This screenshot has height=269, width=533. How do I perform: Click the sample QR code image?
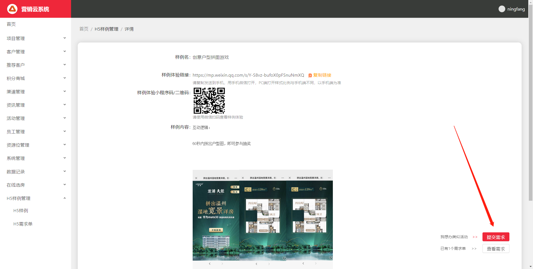(209, 100)
